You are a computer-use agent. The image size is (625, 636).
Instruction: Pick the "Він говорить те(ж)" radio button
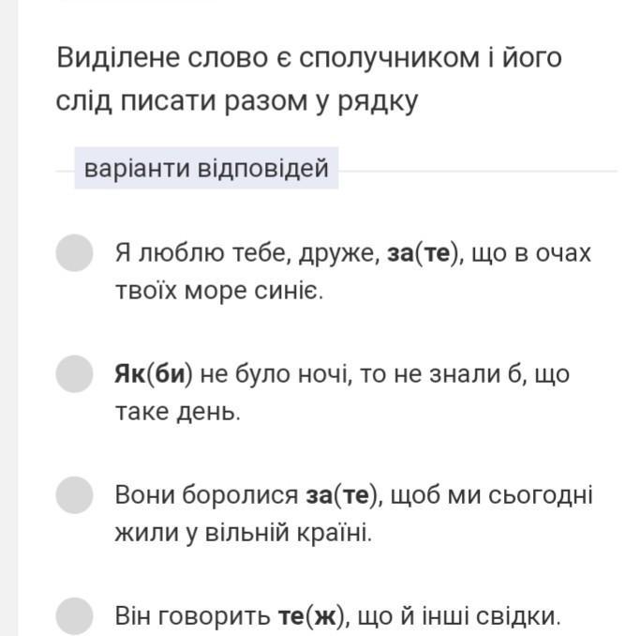tap(74, 615)
